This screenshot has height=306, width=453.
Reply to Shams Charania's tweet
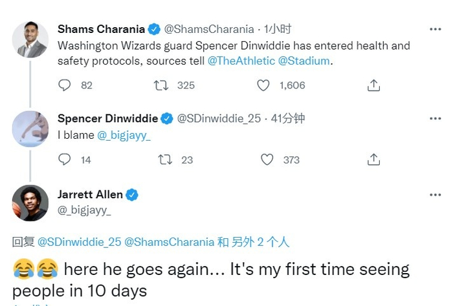(x=65, y=85)
